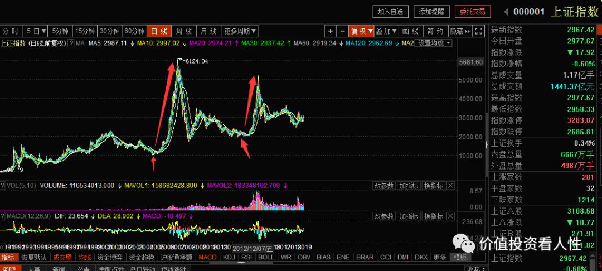Viewport: 602px width, 271px height.
Task: Switch to 分时 intraday view
Action: [11, 31]
